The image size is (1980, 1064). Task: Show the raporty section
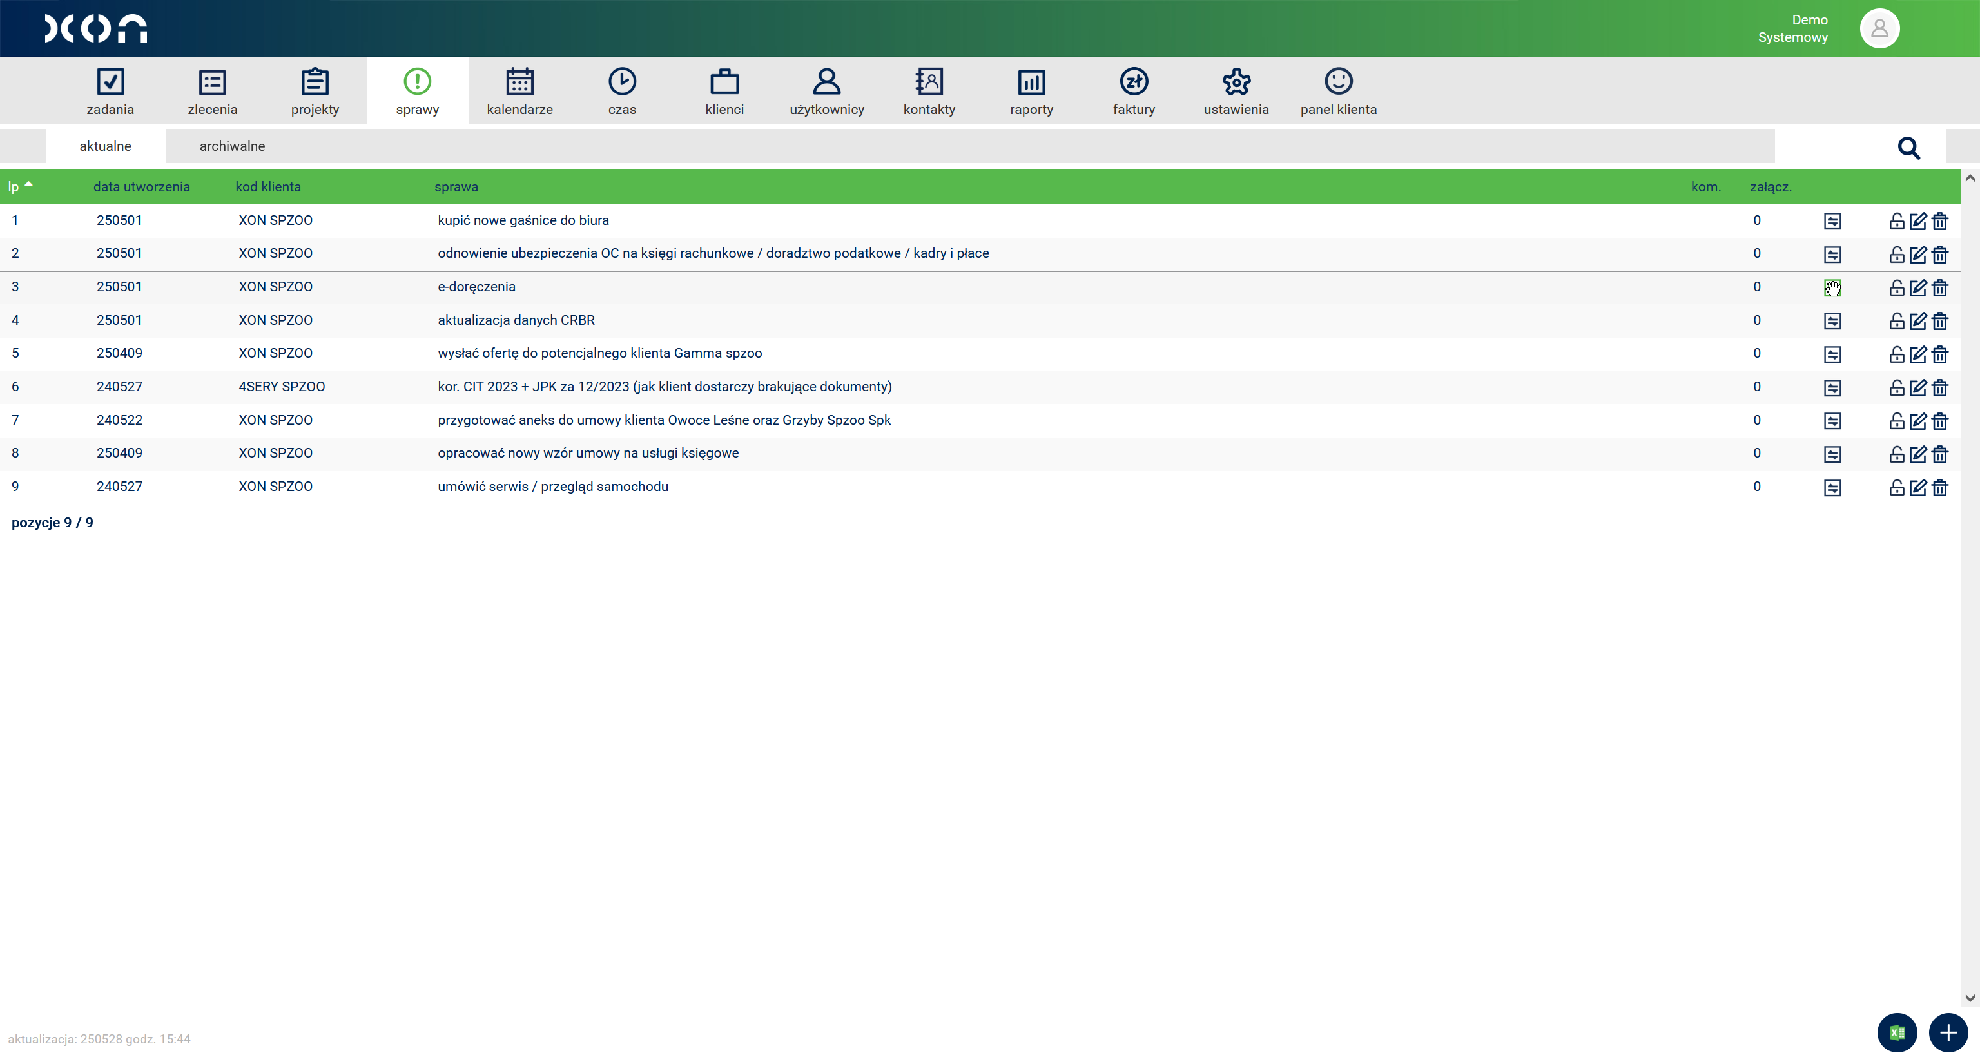1031,91
